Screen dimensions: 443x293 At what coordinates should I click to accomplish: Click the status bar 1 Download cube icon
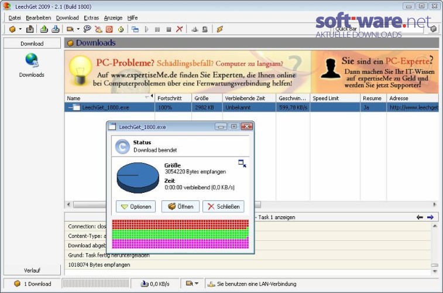point(17,284)
